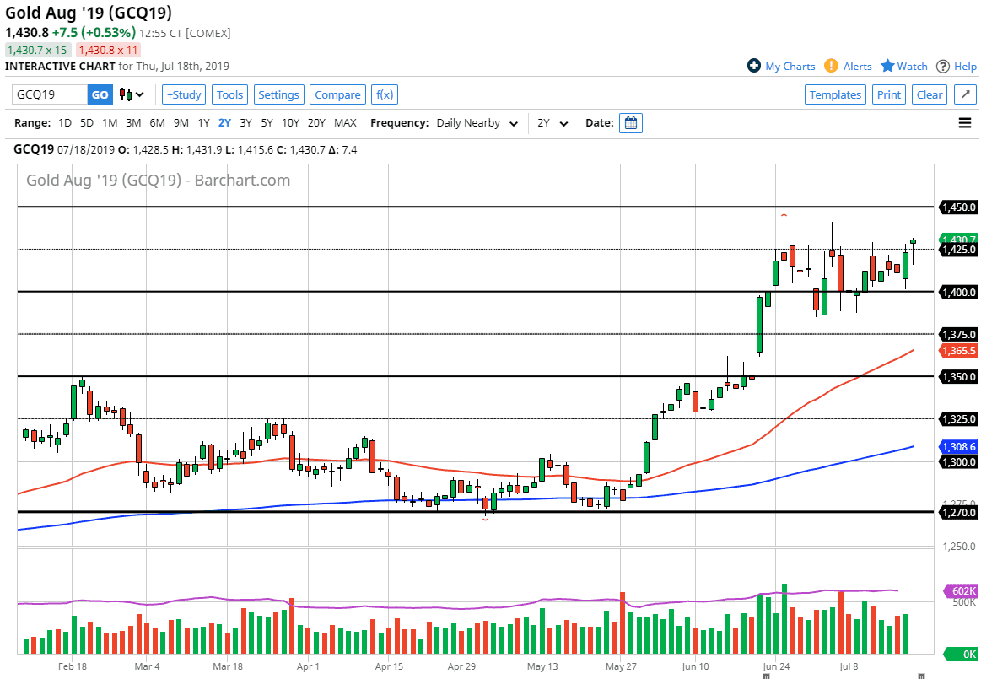Open the candlestick chart type selector
This screenshot has width=981, height=679.
pyautogui.click(x=131, y=94)
